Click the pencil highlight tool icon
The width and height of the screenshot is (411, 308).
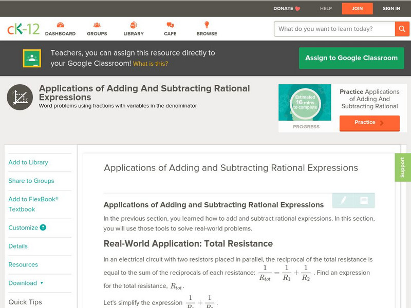coord(343,200)
